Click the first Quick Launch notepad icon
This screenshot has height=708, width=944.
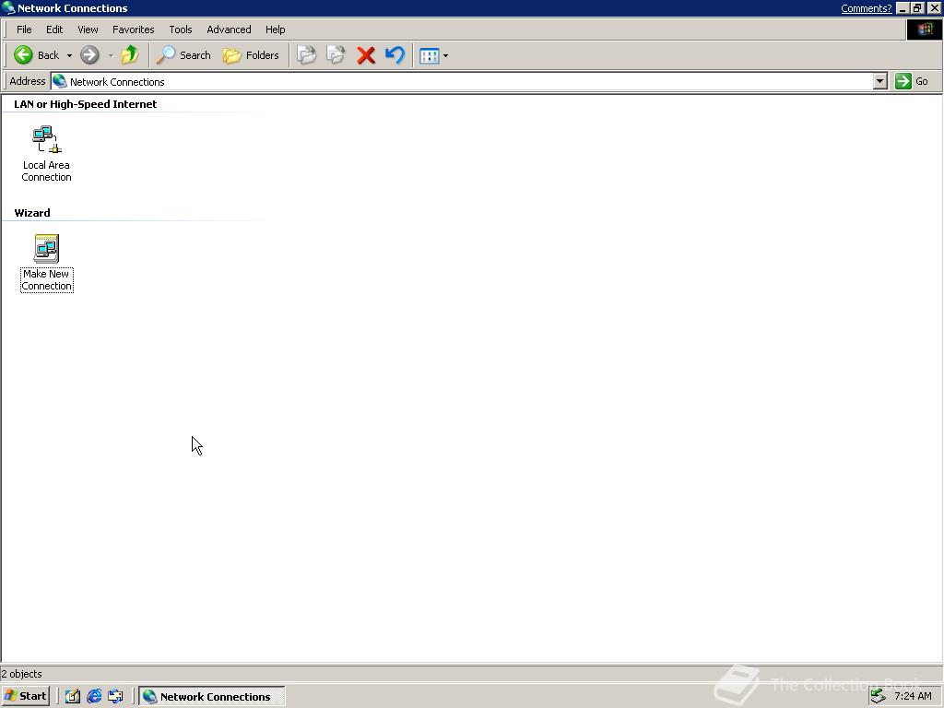[73, 697]
